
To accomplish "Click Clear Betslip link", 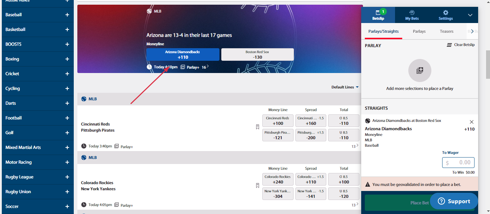I will pyautogui.click(x=460, y=45).
